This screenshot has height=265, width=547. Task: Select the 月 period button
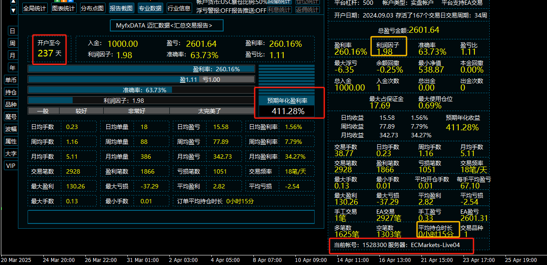click(x=12, y=55)
